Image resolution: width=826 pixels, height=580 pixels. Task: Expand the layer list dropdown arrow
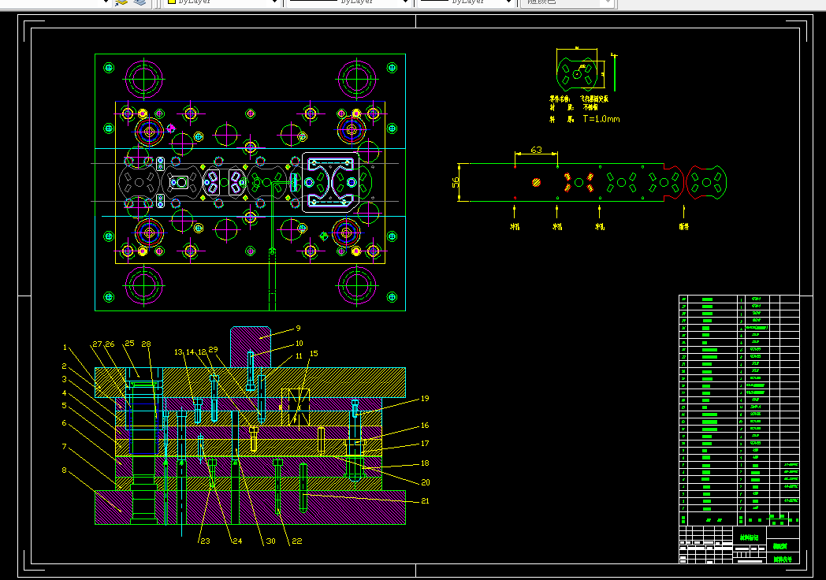106,2
